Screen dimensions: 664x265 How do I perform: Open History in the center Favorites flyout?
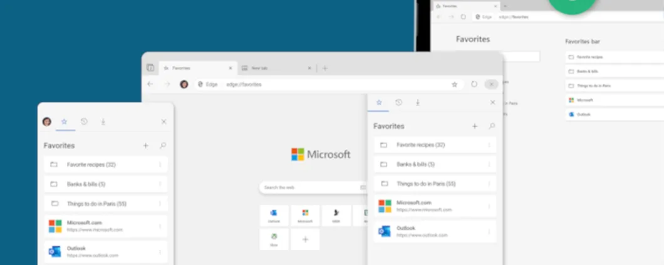[398, 102]
